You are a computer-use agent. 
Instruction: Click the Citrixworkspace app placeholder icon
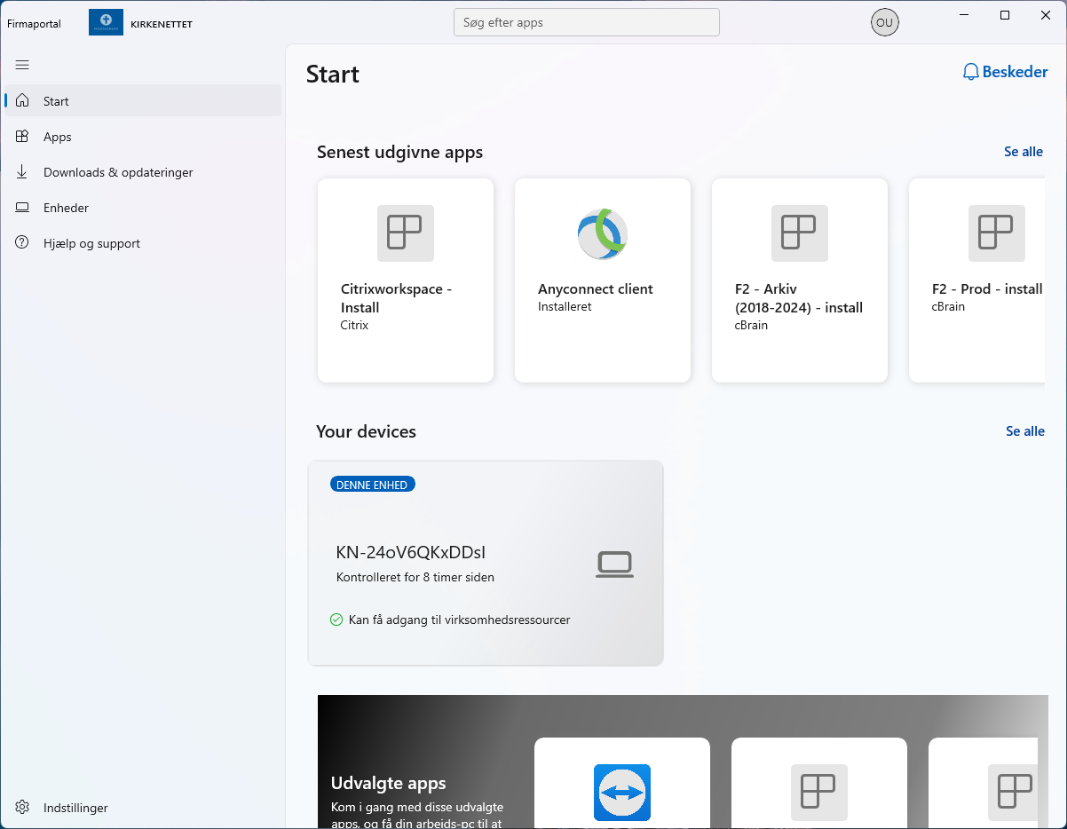click(x=406, y=233)
